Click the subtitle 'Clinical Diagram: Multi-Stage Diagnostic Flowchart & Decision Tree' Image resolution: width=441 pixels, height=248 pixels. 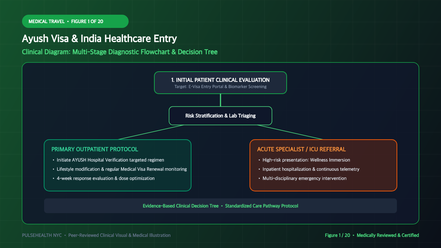click(x=120, y=52)
